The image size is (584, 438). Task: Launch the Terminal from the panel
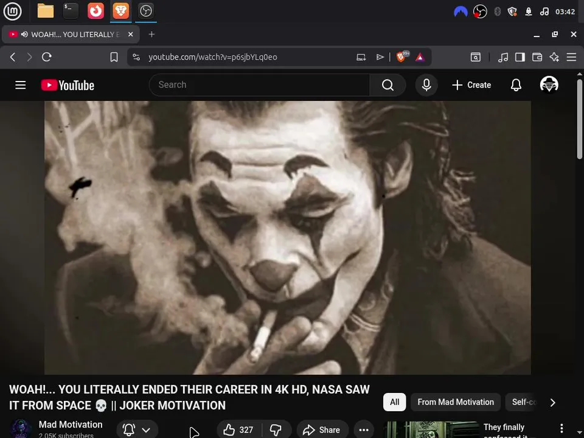click(x=71, y=11)
